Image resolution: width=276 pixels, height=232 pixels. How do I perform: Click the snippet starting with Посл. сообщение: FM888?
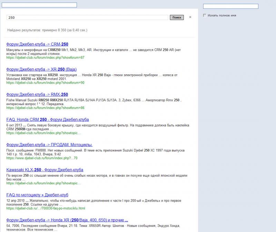[x=96, y=152]
